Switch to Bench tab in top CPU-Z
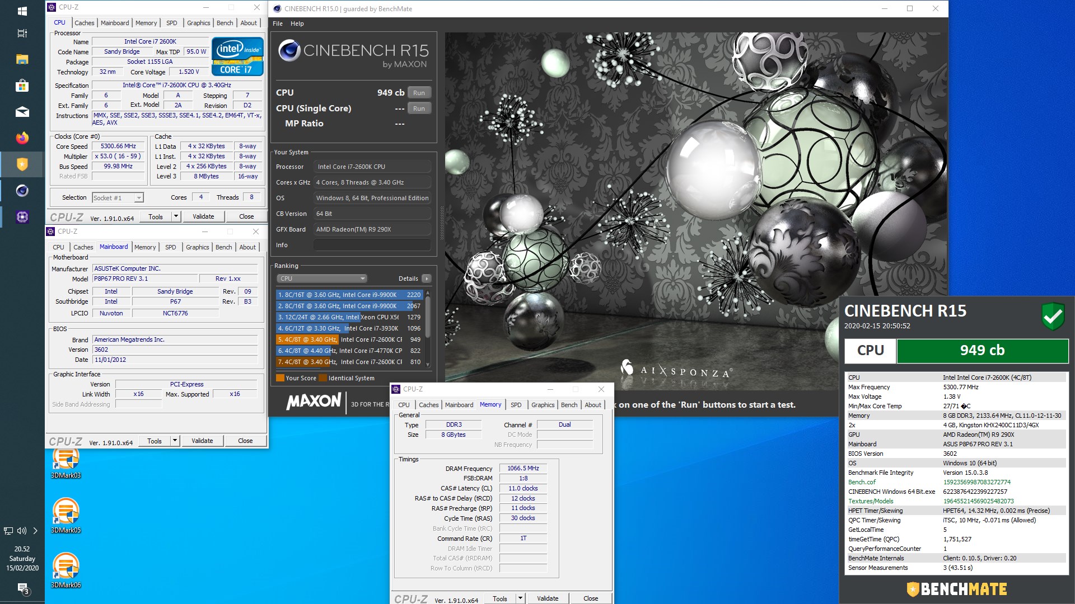 click(225, 23)
